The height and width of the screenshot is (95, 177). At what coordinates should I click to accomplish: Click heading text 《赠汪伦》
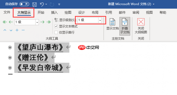coord(33,57)
